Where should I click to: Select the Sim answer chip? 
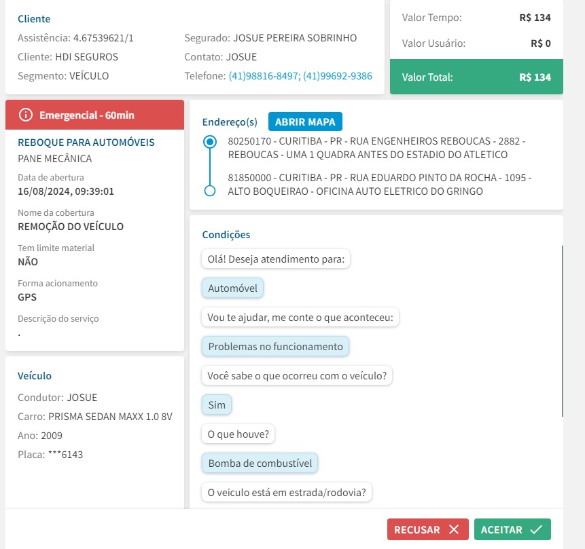click(217, 405)
